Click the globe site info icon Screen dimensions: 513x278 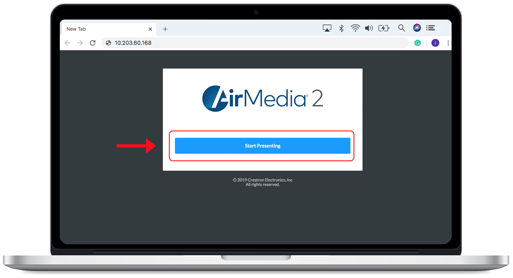[108, 43]
